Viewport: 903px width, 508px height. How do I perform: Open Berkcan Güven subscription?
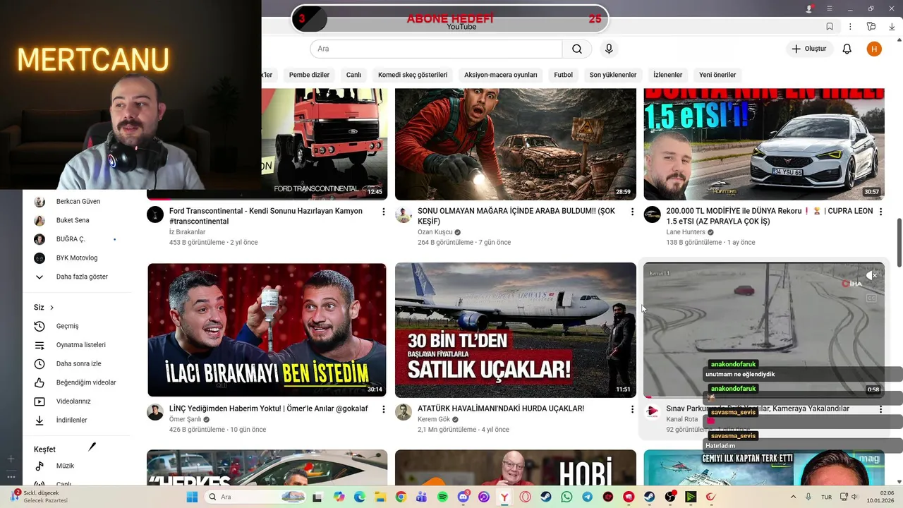pos(78,202)
